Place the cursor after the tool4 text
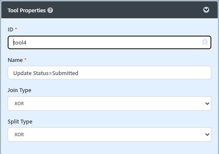This screenshot has height=154, width=219. click(27, 42)
